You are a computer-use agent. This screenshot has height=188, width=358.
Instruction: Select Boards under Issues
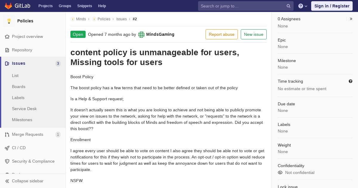(18, 87)
